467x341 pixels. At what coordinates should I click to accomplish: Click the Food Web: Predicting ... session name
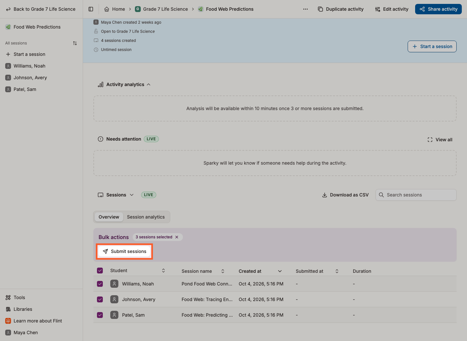coord(207,315)
